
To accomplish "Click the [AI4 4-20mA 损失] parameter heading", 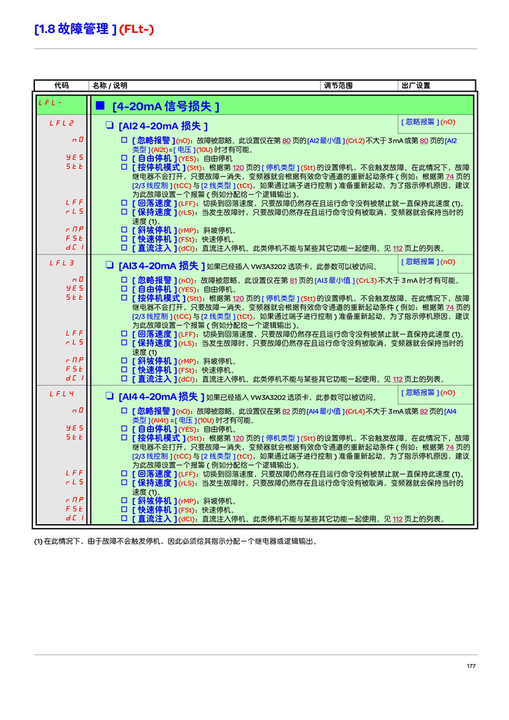I will point(161,397).
